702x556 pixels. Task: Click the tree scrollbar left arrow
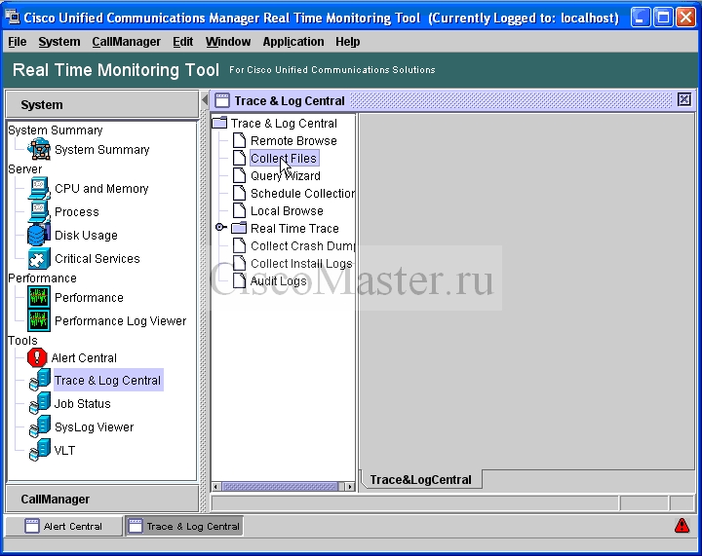click(x=216, y=486)
